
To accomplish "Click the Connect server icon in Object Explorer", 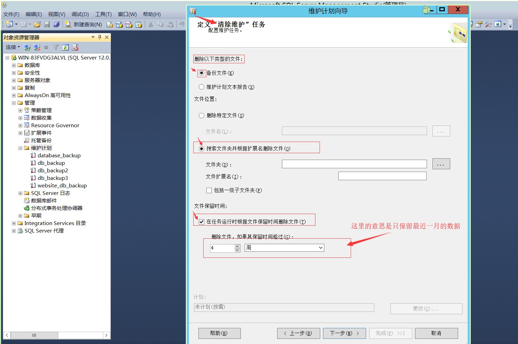I will (27, 47).
